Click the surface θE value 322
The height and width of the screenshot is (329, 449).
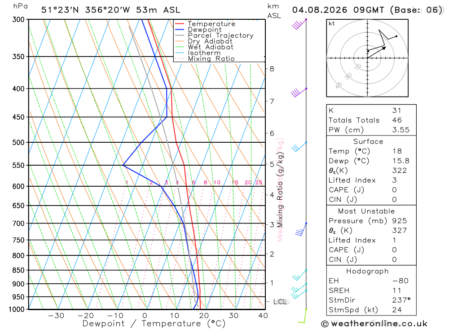point(399,171)
